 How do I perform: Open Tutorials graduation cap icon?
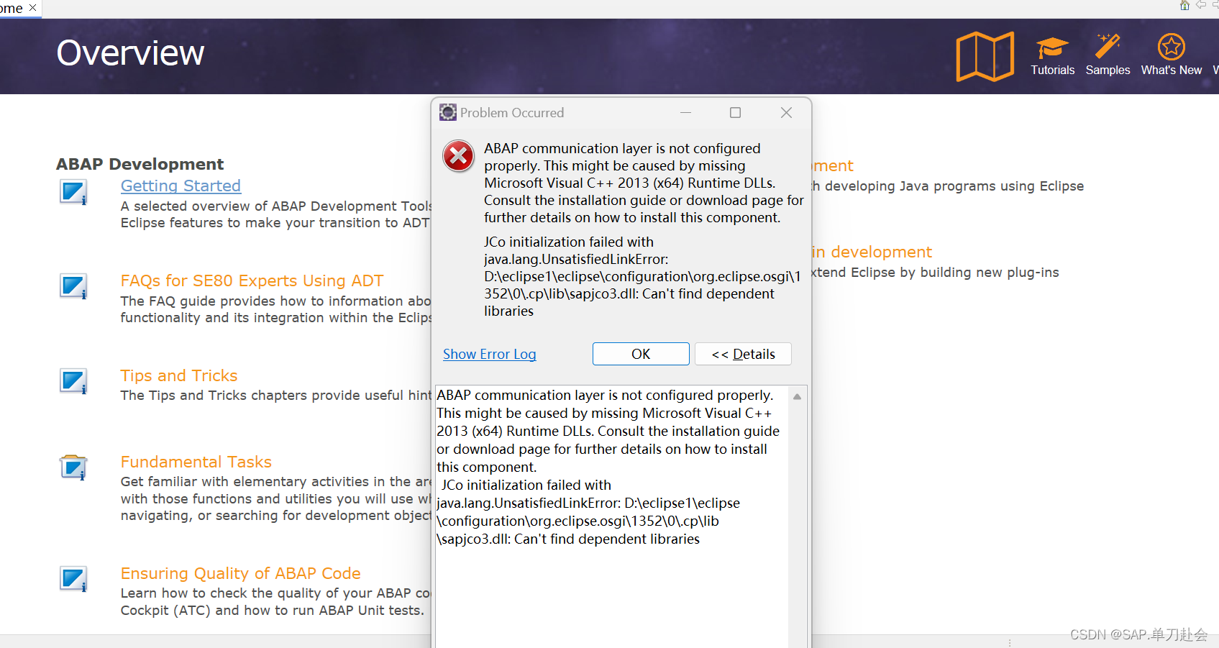[x=1052, y=48]
